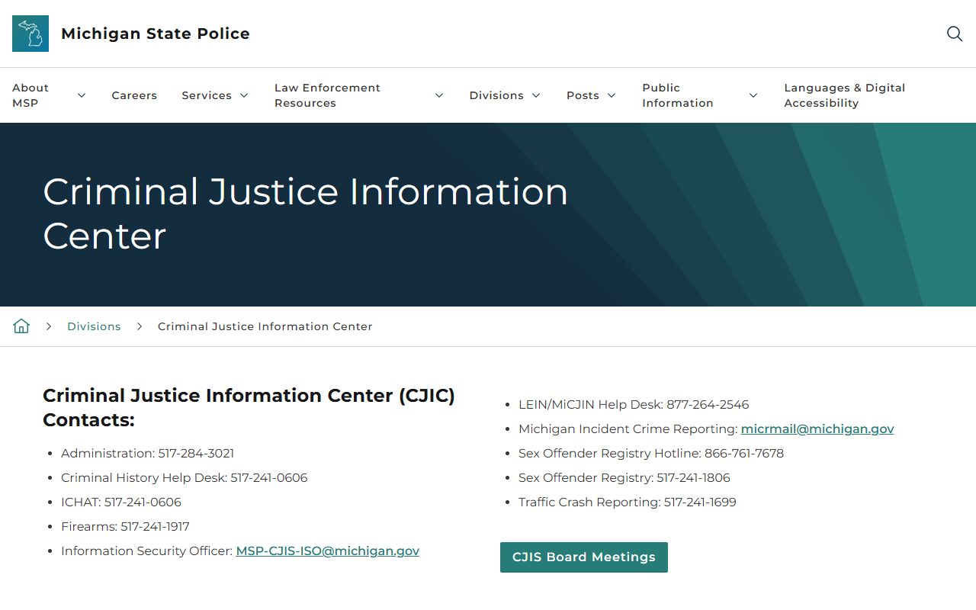Open Languages & Digital Accessibility
Viewport: 976px width, 610px height.
845,95
